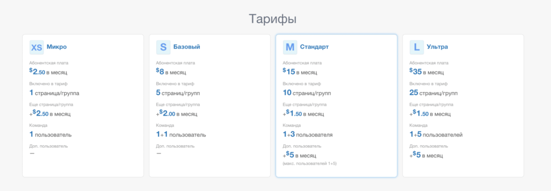Click the $8 в месяц price
551x191 pixels.
[171, 72]
